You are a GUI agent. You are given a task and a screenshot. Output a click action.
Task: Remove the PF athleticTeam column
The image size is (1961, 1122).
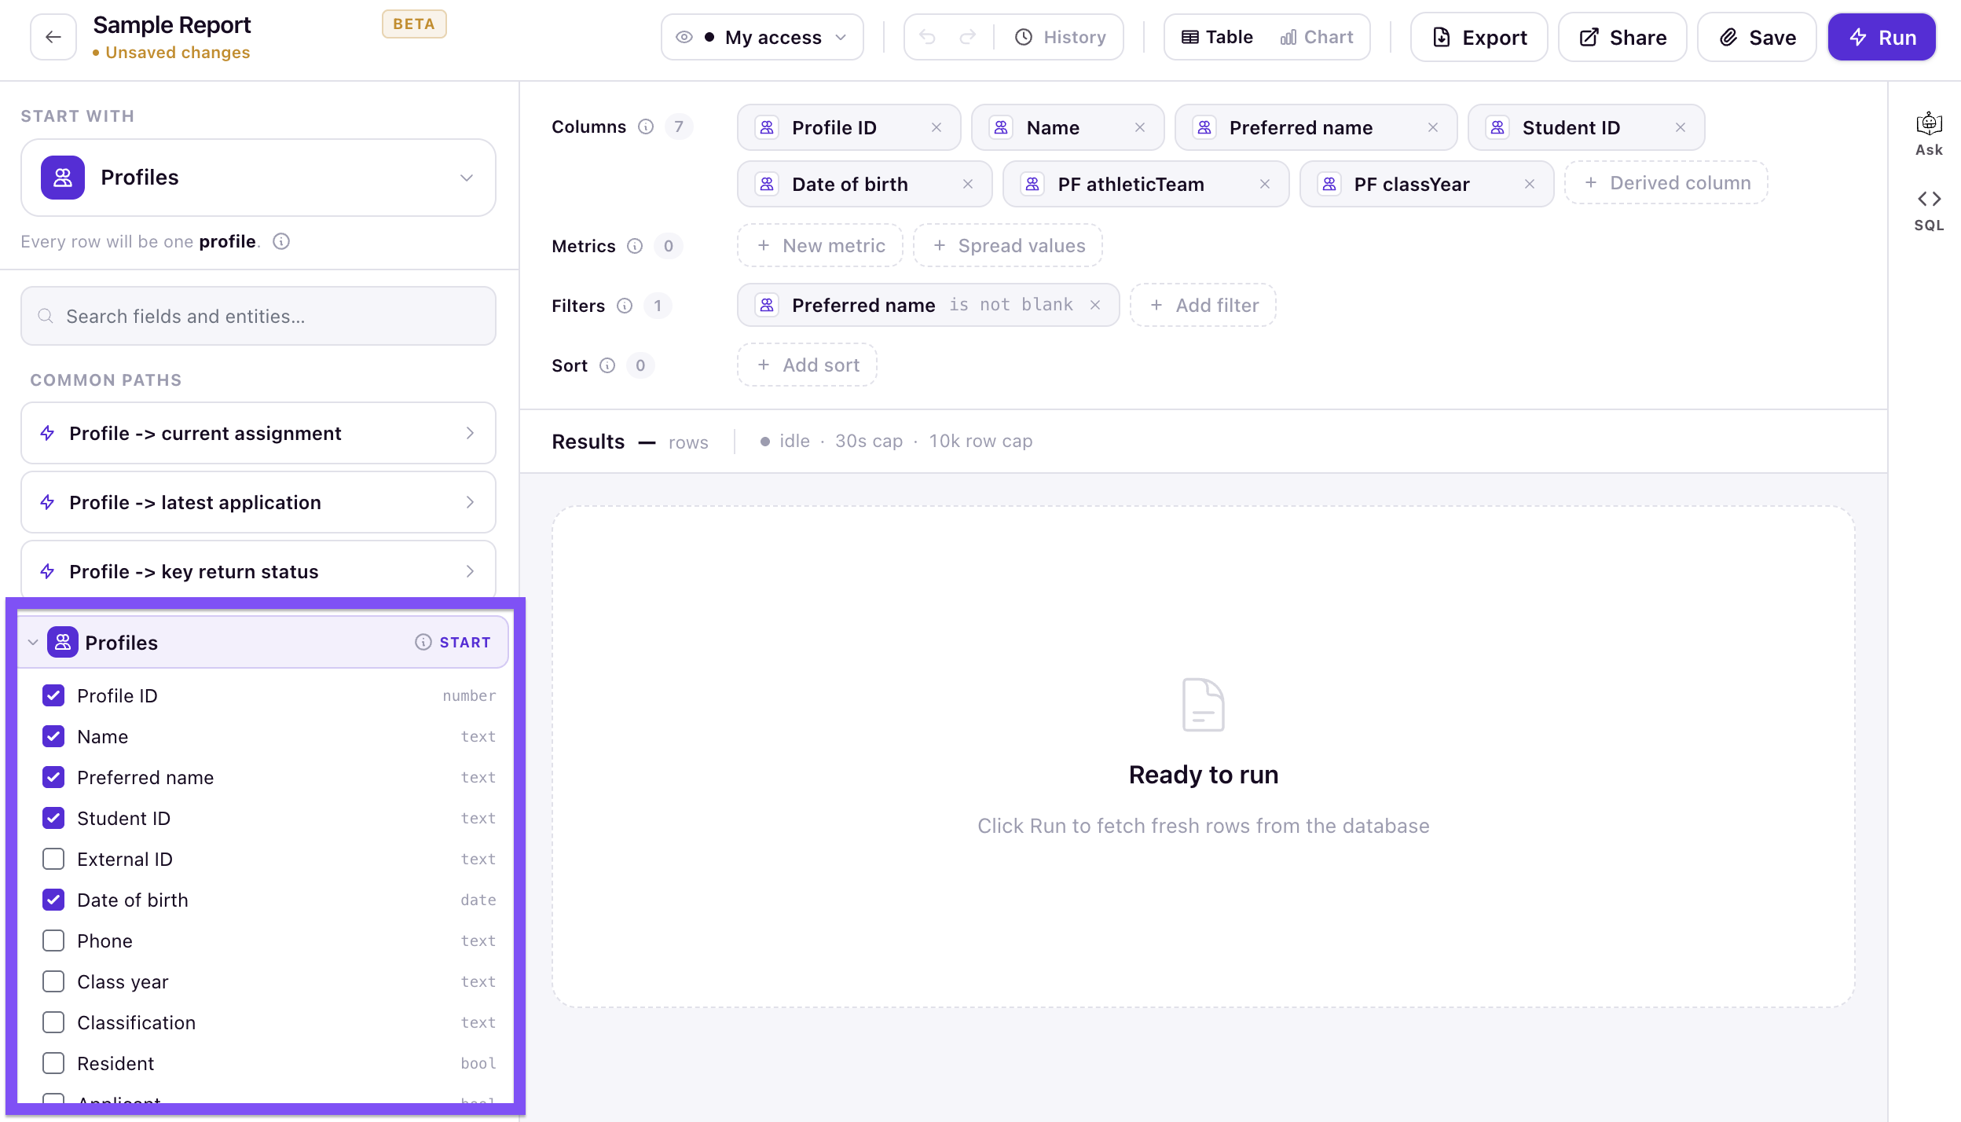pos(1265,184)
